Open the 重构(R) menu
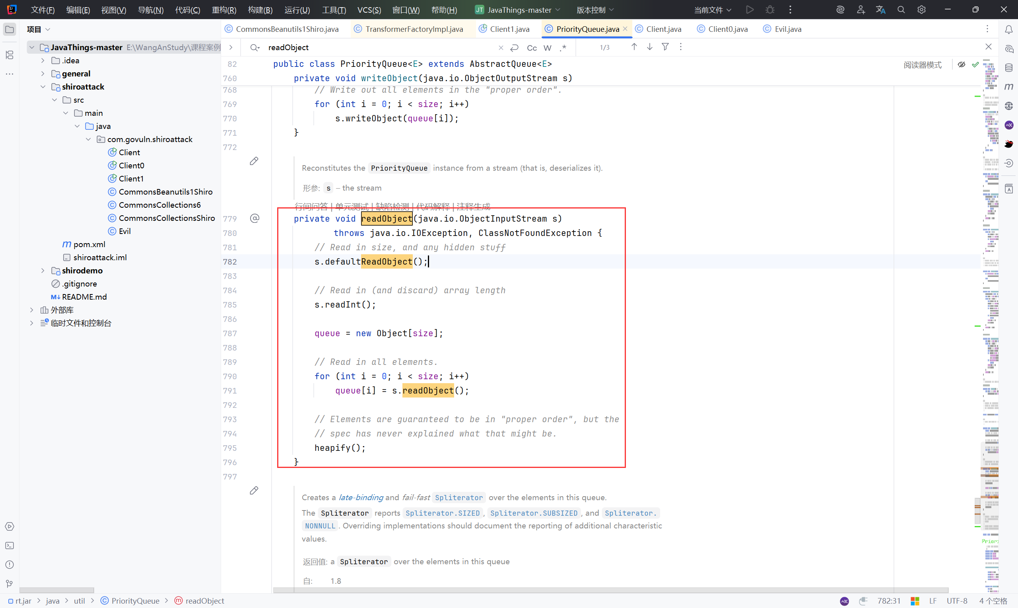 click(224, 10)
